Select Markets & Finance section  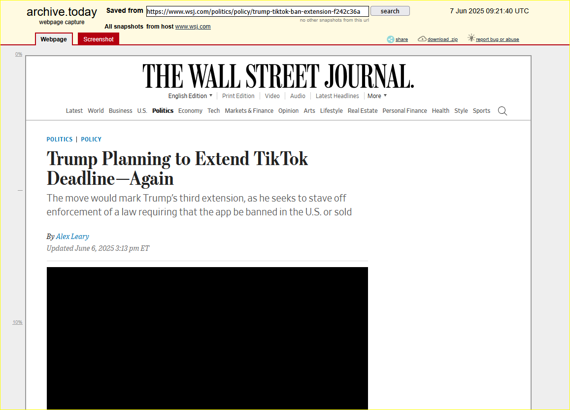pyautogui.click(x=249, y=111)
